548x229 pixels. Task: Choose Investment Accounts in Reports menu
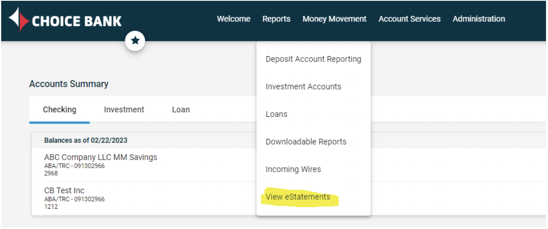pyautogui.click(x=303, y=87)
